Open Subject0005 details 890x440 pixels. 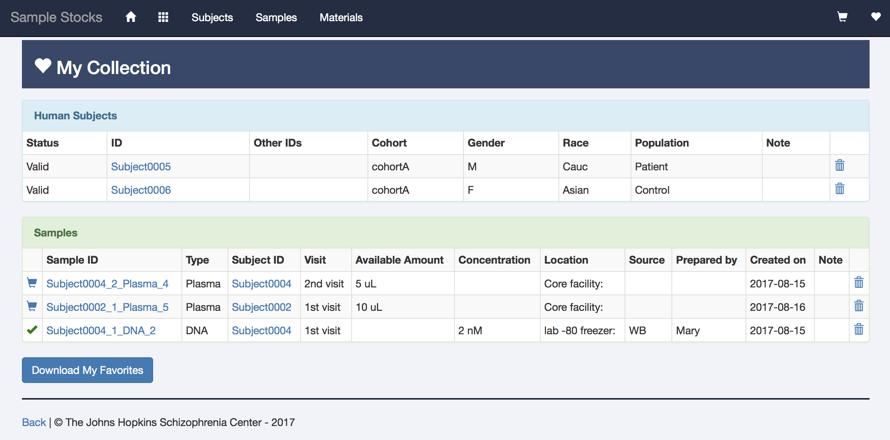pyautogui.click(x=141, y=167)
